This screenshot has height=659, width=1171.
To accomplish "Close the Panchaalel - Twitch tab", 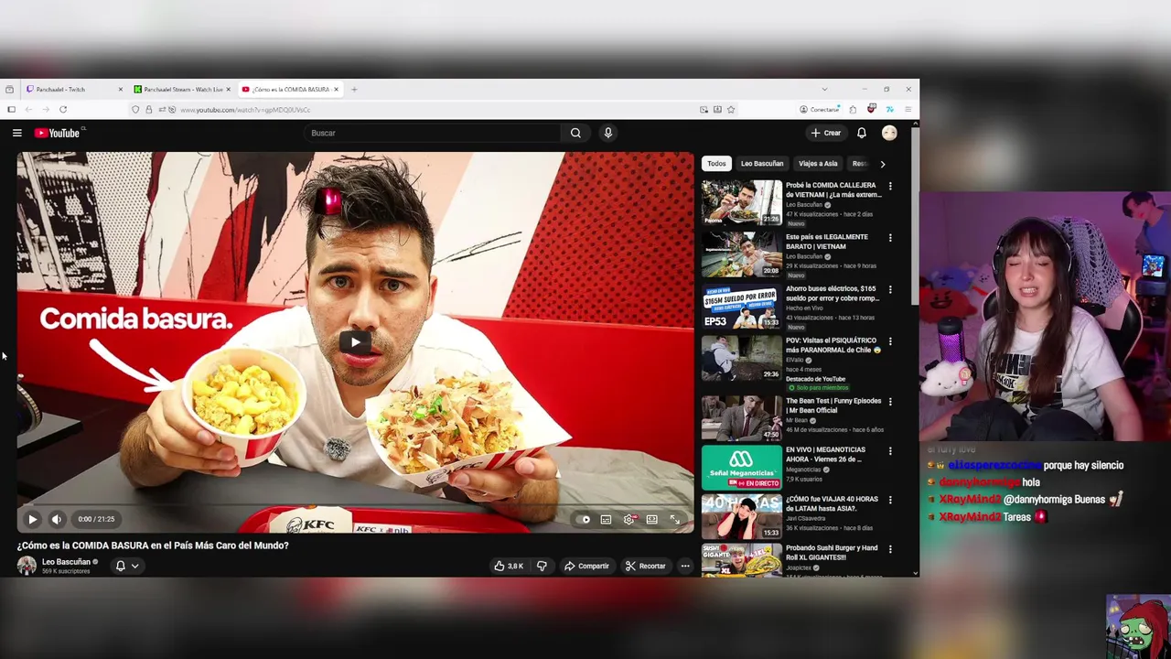I will point(120,89).
